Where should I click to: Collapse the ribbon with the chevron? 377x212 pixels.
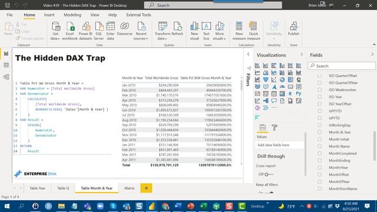pos(374,45)
